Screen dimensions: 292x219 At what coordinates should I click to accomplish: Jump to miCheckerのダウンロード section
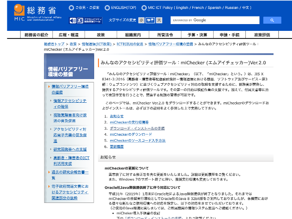pos(131,134)
